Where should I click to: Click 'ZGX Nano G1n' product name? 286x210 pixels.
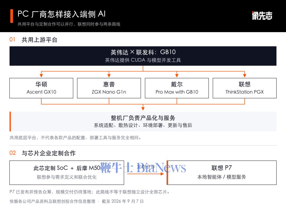click(109, 92)
